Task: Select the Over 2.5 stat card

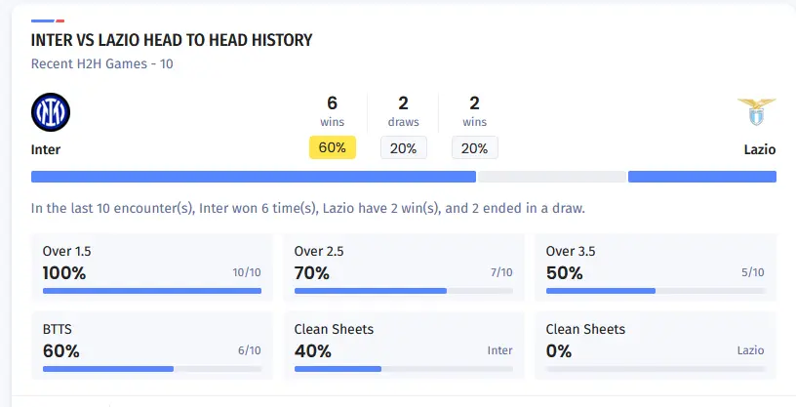Action: point(403,266)
